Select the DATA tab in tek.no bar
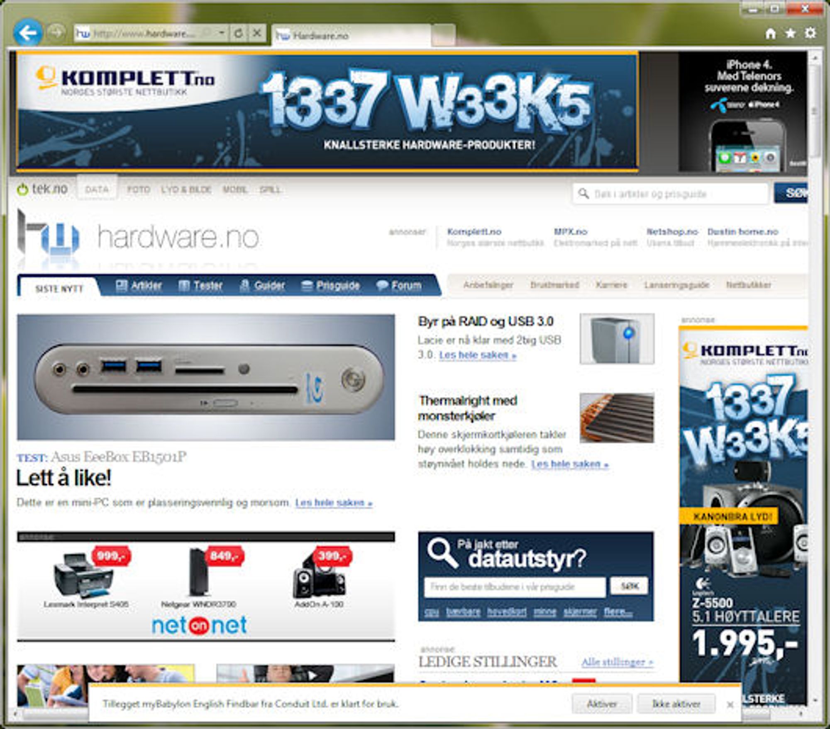 pyautogui.click(x=97, y=190)
